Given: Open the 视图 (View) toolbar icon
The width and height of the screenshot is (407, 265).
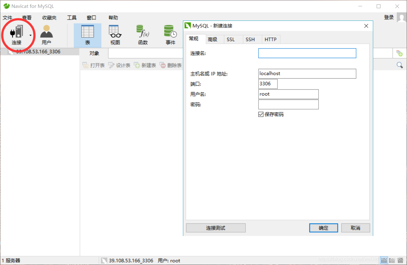Looking at the screenshot, I should tap(115, 35).
